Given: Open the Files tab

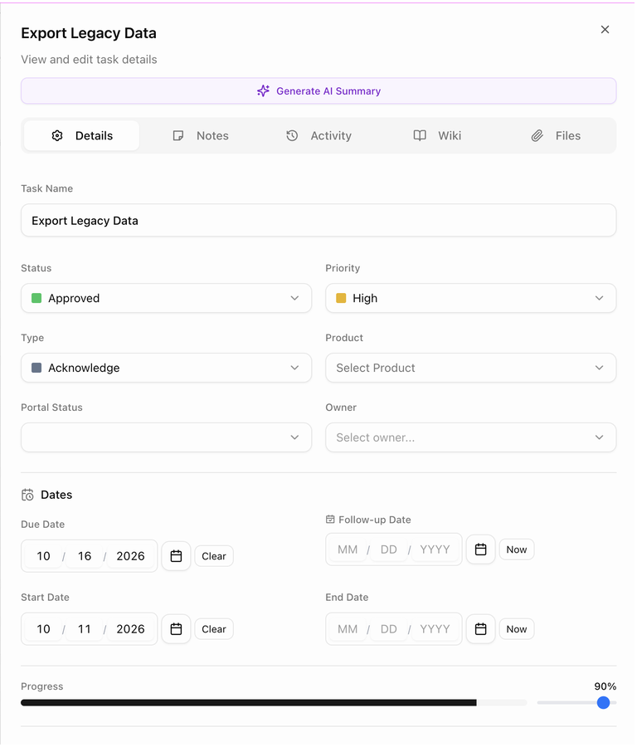Looking at the screenshot, I should point(556,136).
